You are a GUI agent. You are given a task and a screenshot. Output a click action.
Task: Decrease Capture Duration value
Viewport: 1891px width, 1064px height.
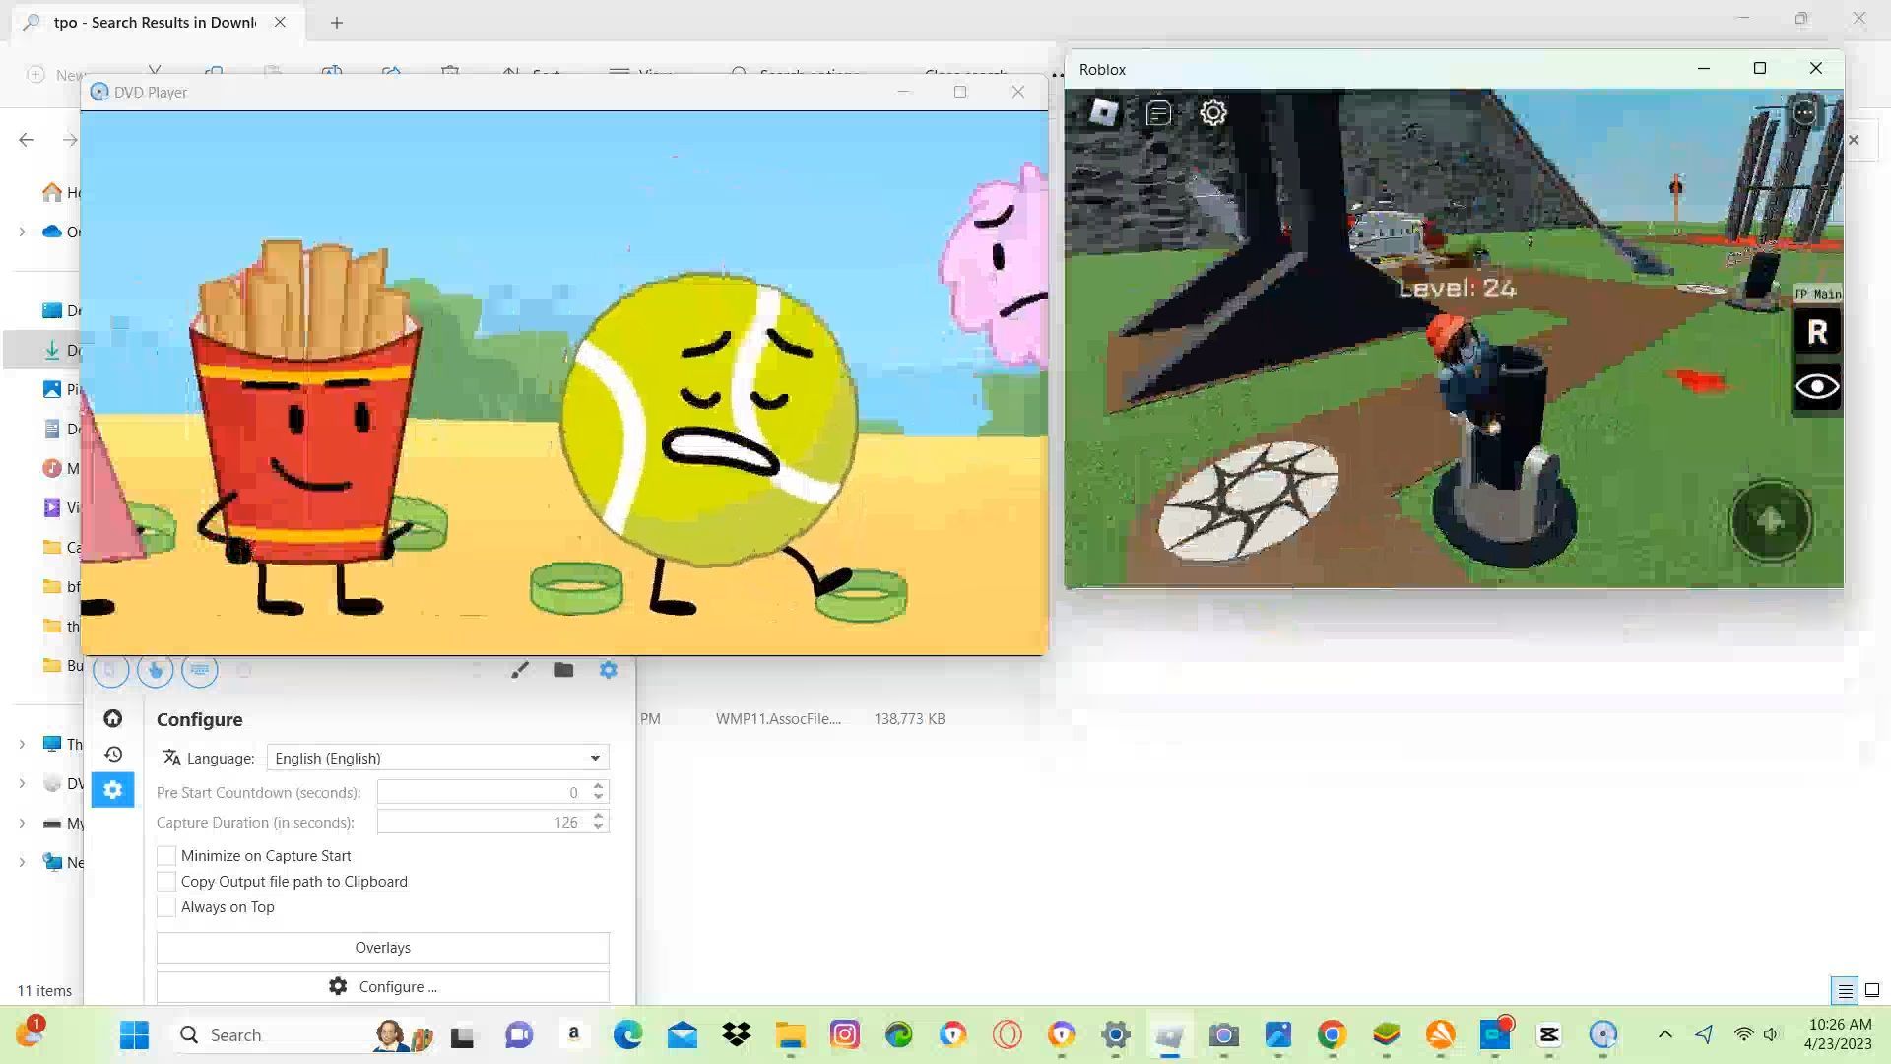coord(598,828)
